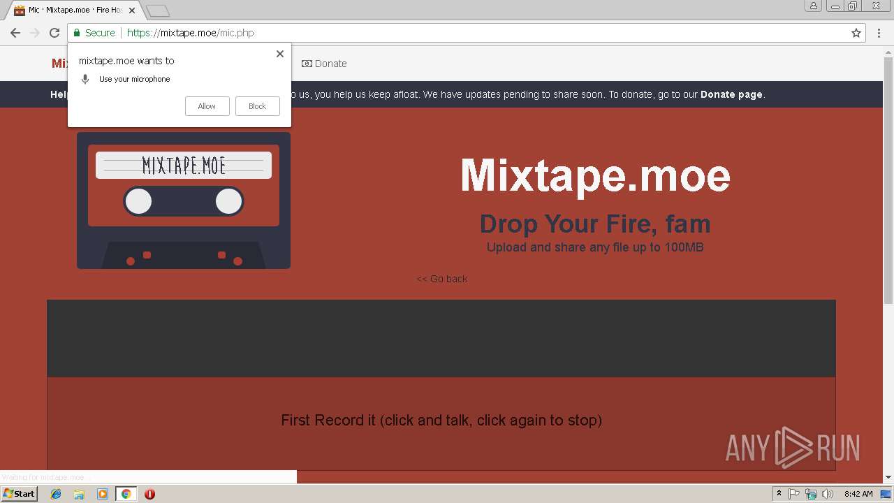Screen dimensions: 894x503
Task: Click the 'Drop Your Fire, fam' subtitle
Action: click(595, 224)
